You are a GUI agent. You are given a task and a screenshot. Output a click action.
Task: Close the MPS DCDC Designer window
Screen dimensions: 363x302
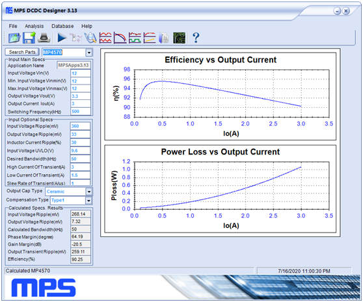coord(346,11)
